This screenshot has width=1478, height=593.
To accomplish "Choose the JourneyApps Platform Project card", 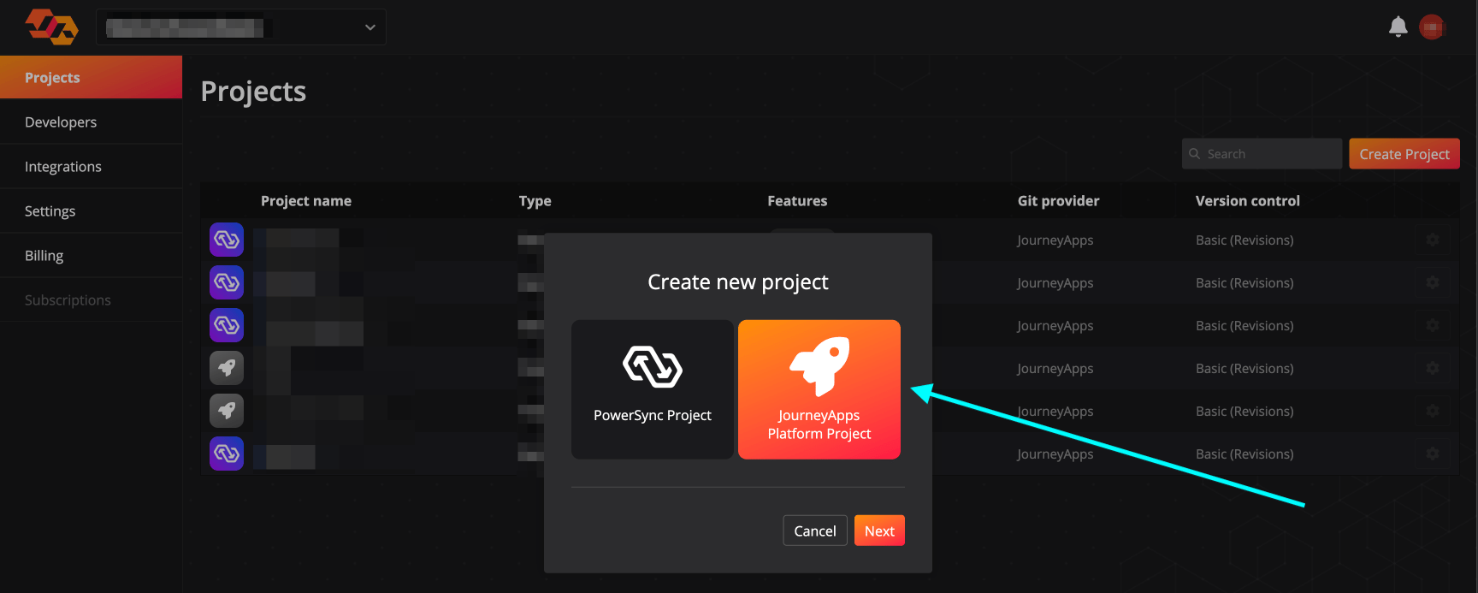I will click(x=819, y=389).
